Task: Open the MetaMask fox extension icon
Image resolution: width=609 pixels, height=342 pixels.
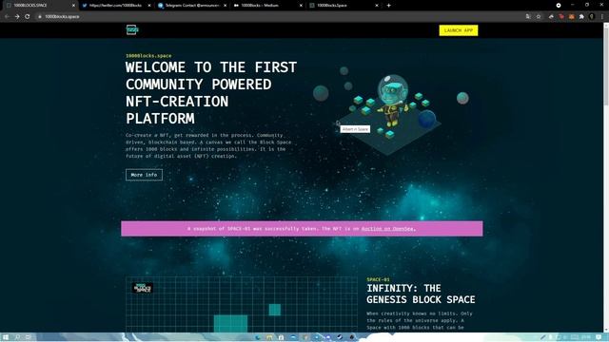Action: [571, 17]
